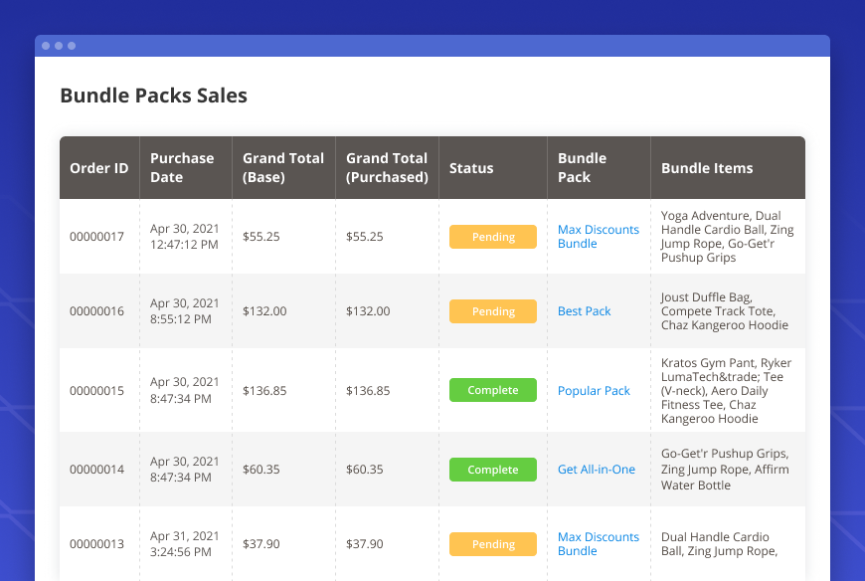Click the Complete status badge for order 00000014
865x581 pixels.
coord(493,470)
